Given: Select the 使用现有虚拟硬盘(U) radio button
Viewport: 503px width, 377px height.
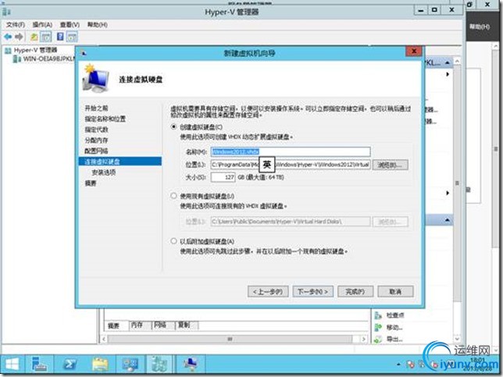Looking at the screenshot, I should [173, 196].
